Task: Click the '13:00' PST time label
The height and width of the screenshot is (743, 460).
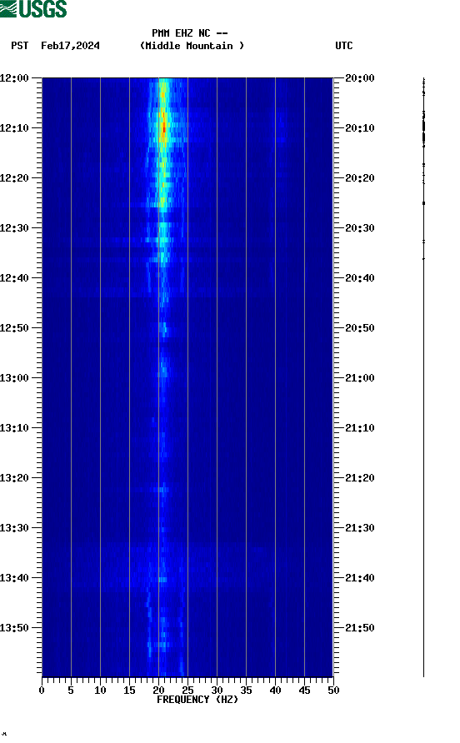Action: [14, 378]
